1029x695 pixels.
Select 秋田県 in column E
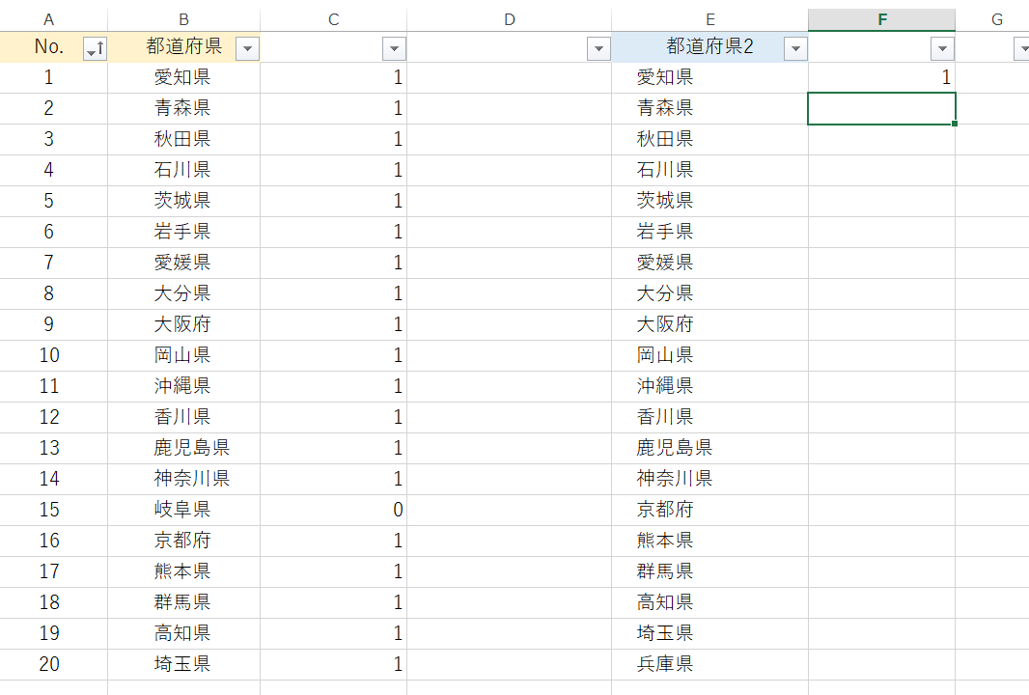[x=710, y=139]
